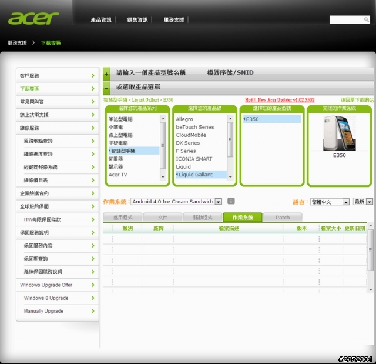
Task: Click the arrow next to 常見問與答
Action: 93,102
